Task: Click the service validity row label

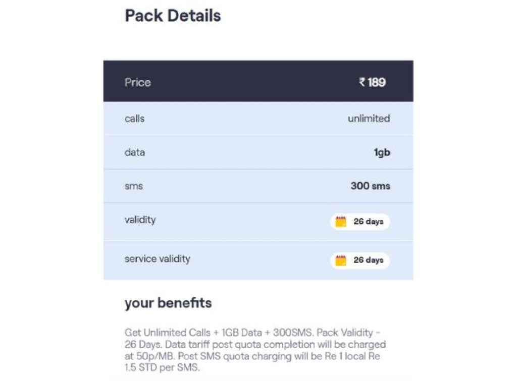Action: [158, 259]
